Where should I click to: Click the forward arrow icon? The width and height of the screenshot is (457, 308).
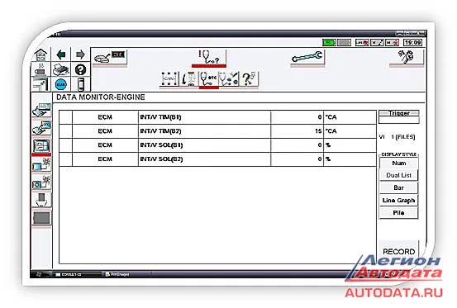[80, 54]
